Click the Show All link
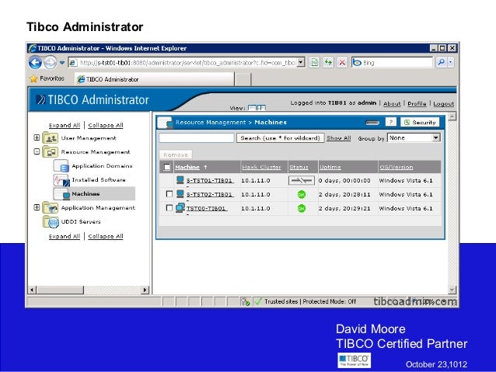 [x=338, y=137]
